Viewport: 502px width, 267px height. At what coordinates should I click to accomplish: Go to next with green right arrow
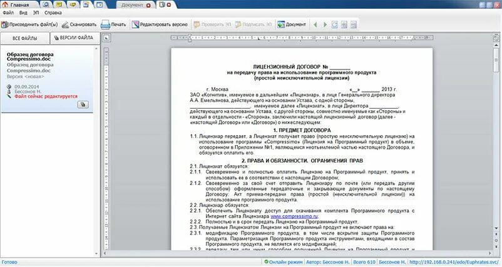click(325, 24)
